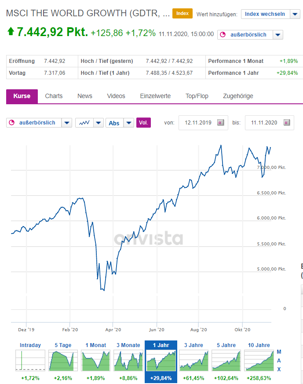Expand chart type dropdown arrow
Screen dimensions: 303x384
coord(99,123)
